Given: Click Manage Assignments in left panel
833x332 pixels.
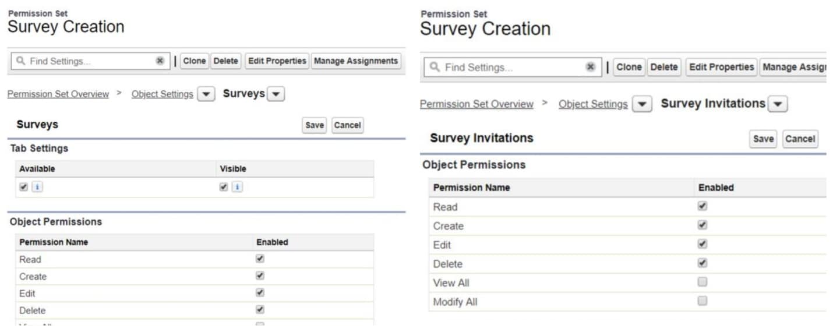Looking at the screenshot, I should click(x=356, y=61).
